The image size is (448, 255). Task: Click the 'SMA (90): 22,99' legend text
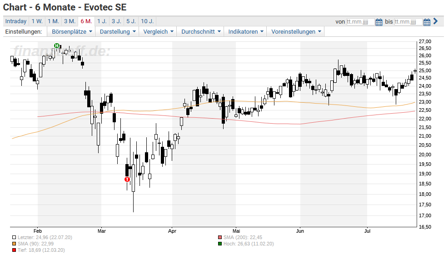pyautogui.click(x=35, y=244)
